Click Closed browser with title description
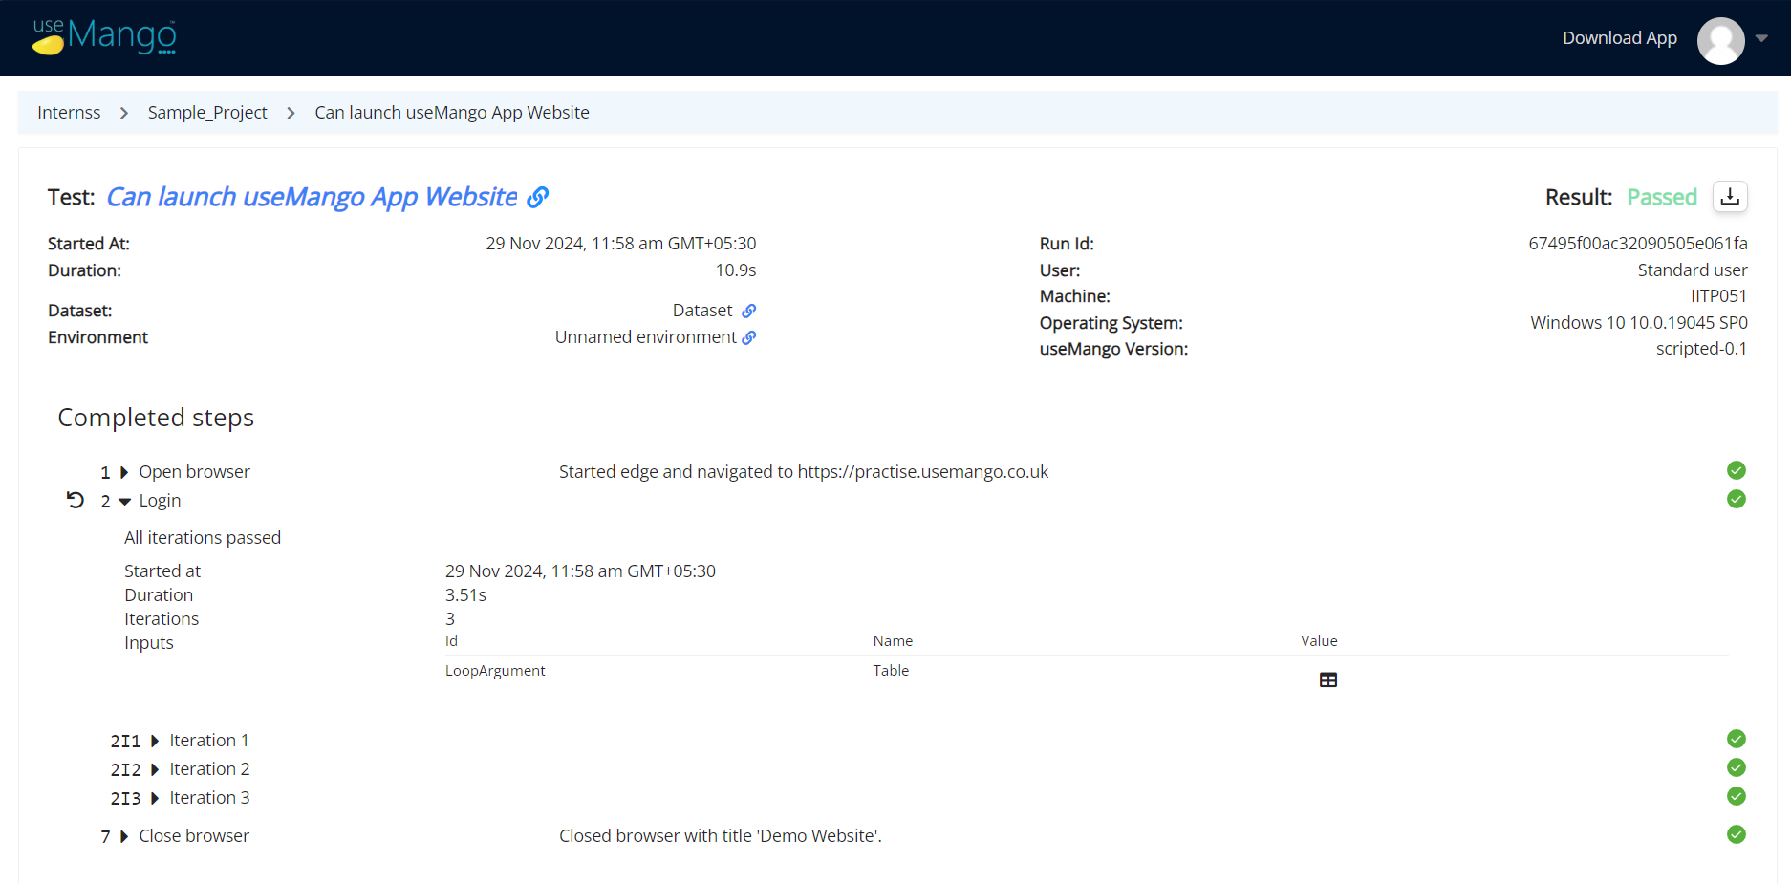 [721, 836]
